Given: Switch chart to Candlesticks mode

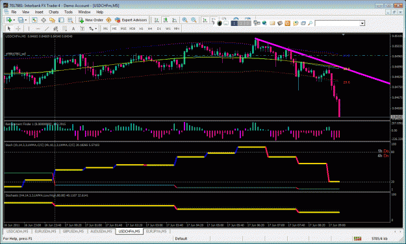Looking at the screenshot, I should tap(166, 20).
